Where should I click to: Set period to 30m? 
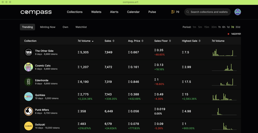pos(214,27)
